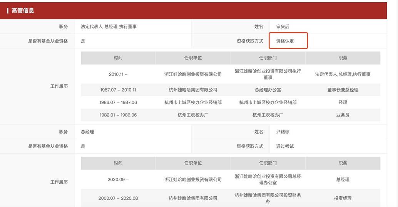Select the 2020.09 – time entry
The width and height of the screenshot is (398, 207).
coord(118,179)
